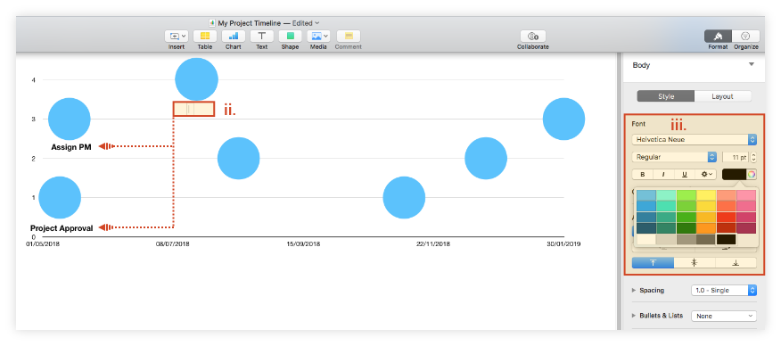Add a Table from the toolbar

205,36
